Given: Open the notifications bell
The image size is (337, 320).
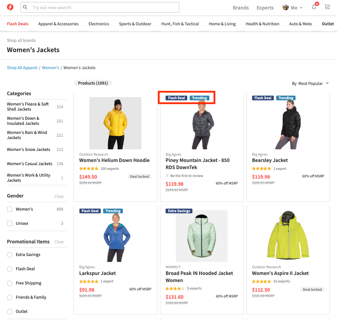Looking at the screenshot, I should (314, 7).
